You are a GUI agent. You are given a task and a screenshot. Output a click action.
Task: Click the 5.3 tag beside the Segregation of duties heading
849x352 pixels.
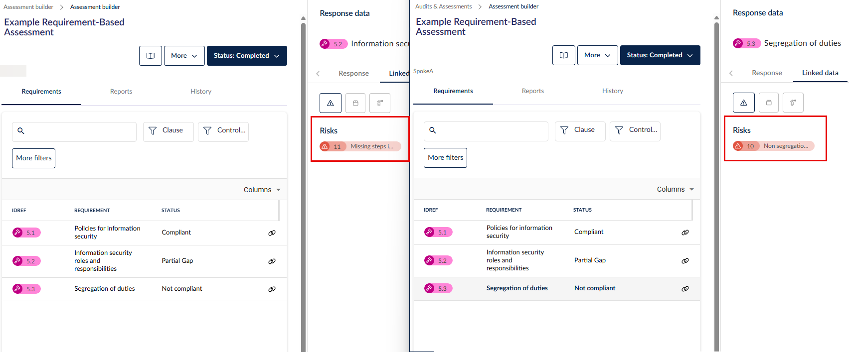(x=746, y=43)
